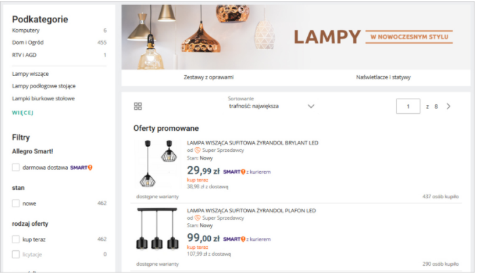Open Zestawy z oprawami tab
Screen dimensions: 478x276
tap(208, 77)
